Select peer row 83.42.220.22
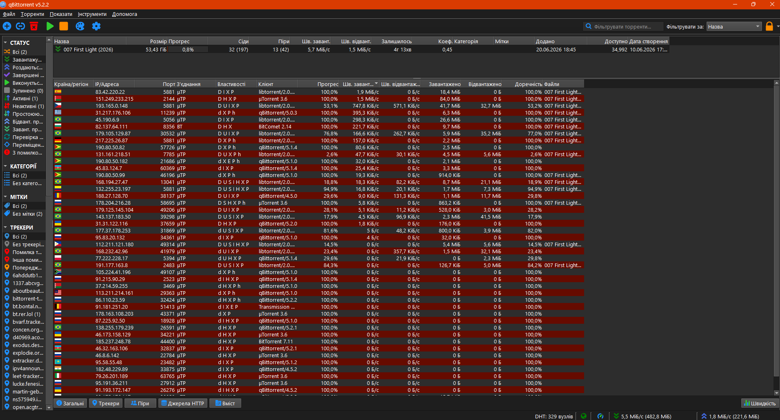 (319, 92)
